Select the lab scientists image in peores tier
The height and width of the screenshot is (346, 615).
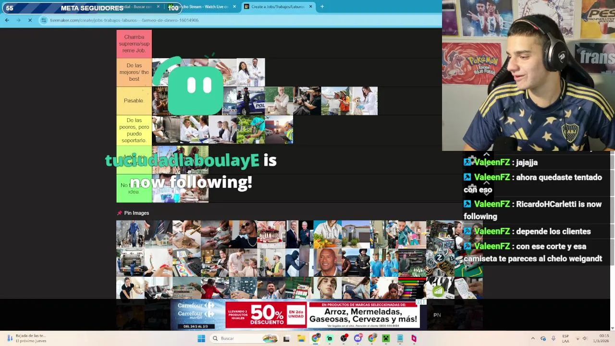(194, 130)
